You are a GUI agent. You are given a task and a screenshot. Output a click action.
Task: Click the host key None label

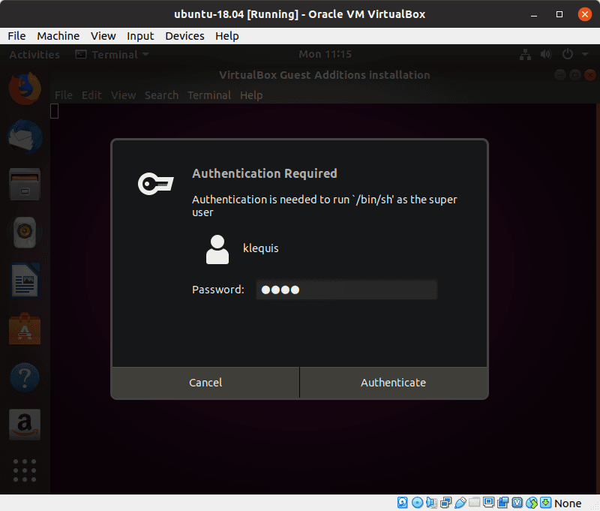tap(568, 503)
